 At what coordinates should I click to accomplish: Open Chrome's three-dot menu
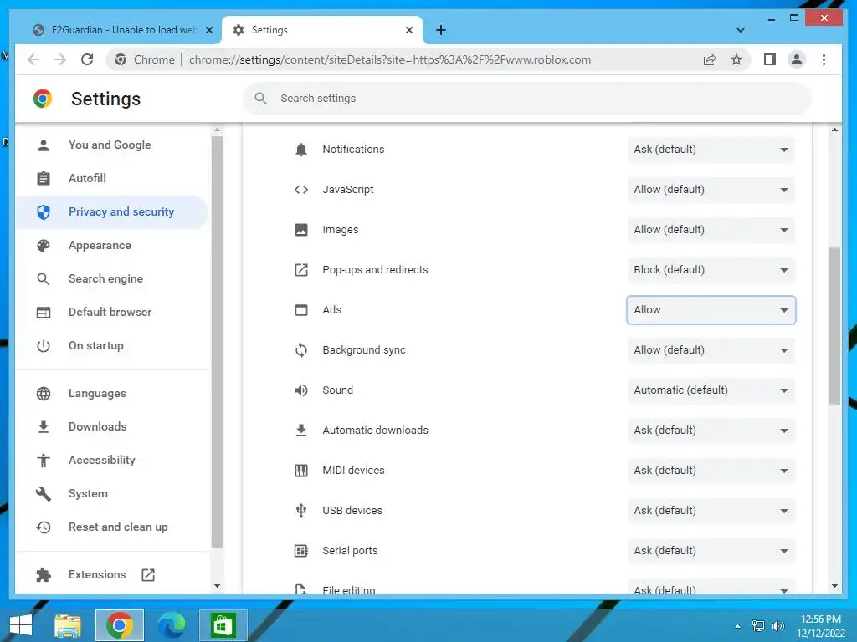coord(824,59)
